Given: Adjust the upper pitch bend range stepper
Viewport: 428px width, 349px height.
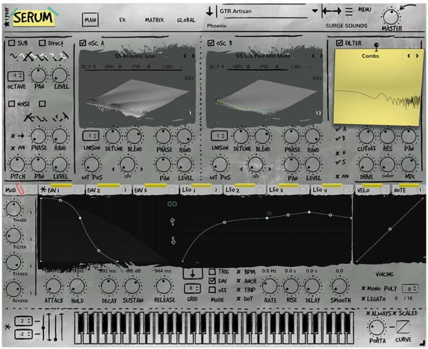Looking at the screenshot, I should click(23, 321).
